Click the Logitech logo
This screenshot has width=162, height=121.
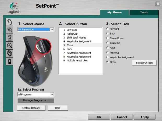coord(14,8)
